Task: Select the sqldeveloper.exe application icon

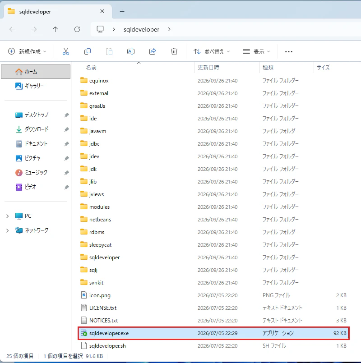Action: [83, 333]
